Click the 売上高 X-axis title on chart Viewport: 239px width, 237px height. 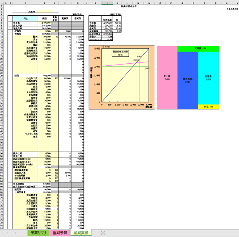(x=149, y=107)
